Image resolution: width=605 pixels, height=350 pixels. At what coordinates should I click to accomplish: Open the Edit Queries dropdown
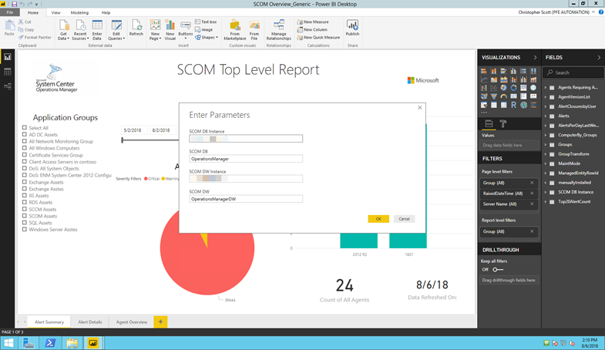tap(116, 30)
